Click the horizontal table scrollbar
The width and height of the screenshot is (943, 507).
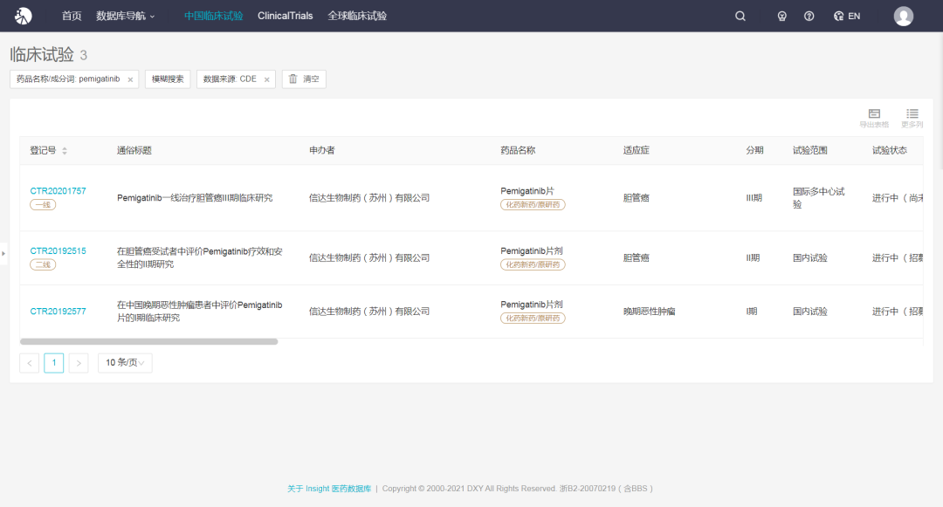[x=148, y=342]
